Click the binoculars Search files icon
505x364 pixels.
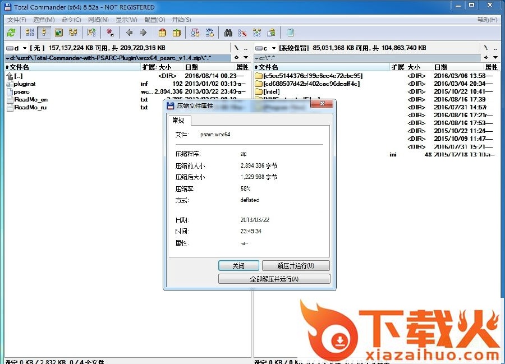228,33
